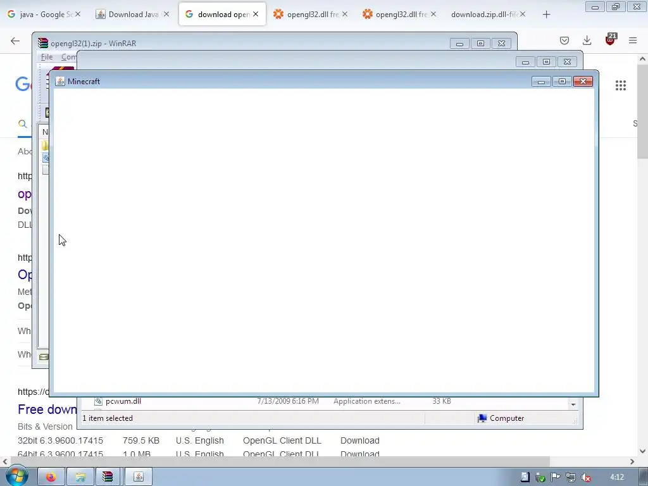Click the 33 KB size cell
648x486 pixels.
point(442,401)
